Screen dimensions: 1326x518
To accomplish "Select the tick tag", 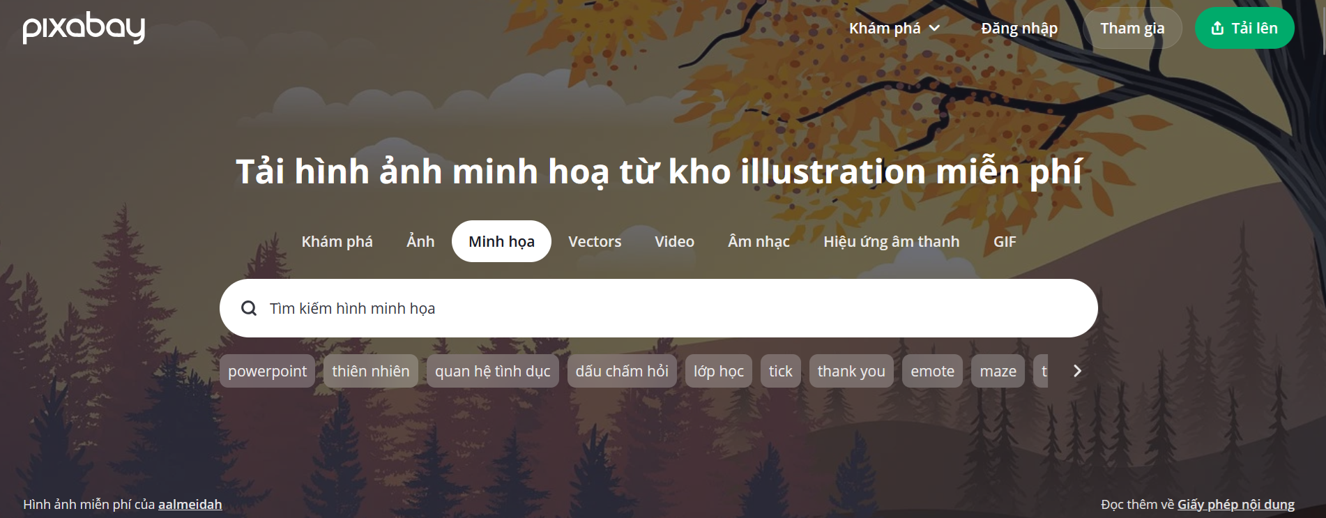I will coord(780,371).
